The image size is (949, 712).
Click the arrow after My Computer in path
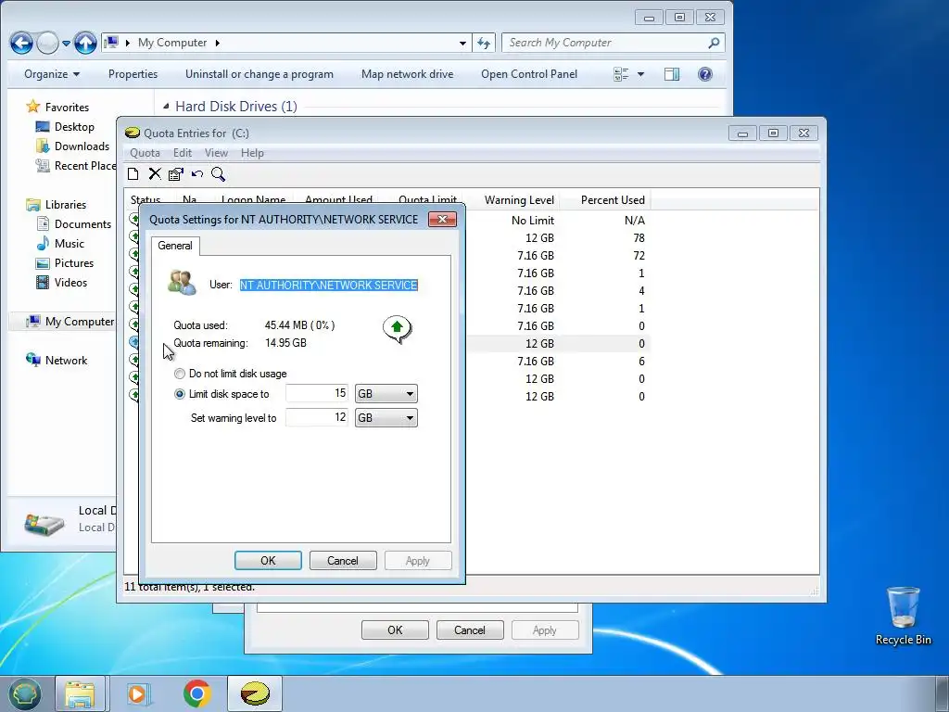[x=217, y=43]
